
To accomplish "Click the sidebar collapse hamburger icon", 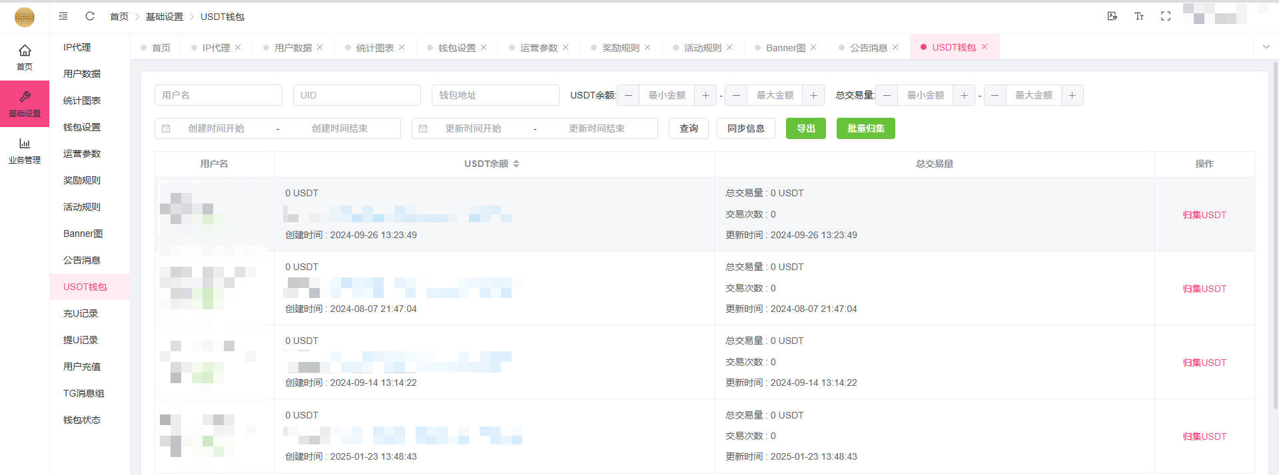I will [63, 17].
